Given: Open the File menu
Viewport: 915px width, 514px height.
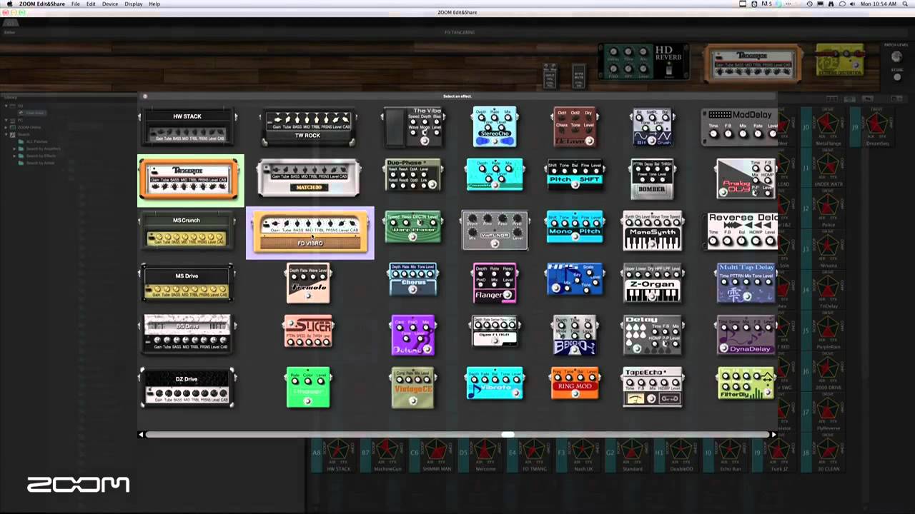Looking at the screenshot, I should coord(75,4).
